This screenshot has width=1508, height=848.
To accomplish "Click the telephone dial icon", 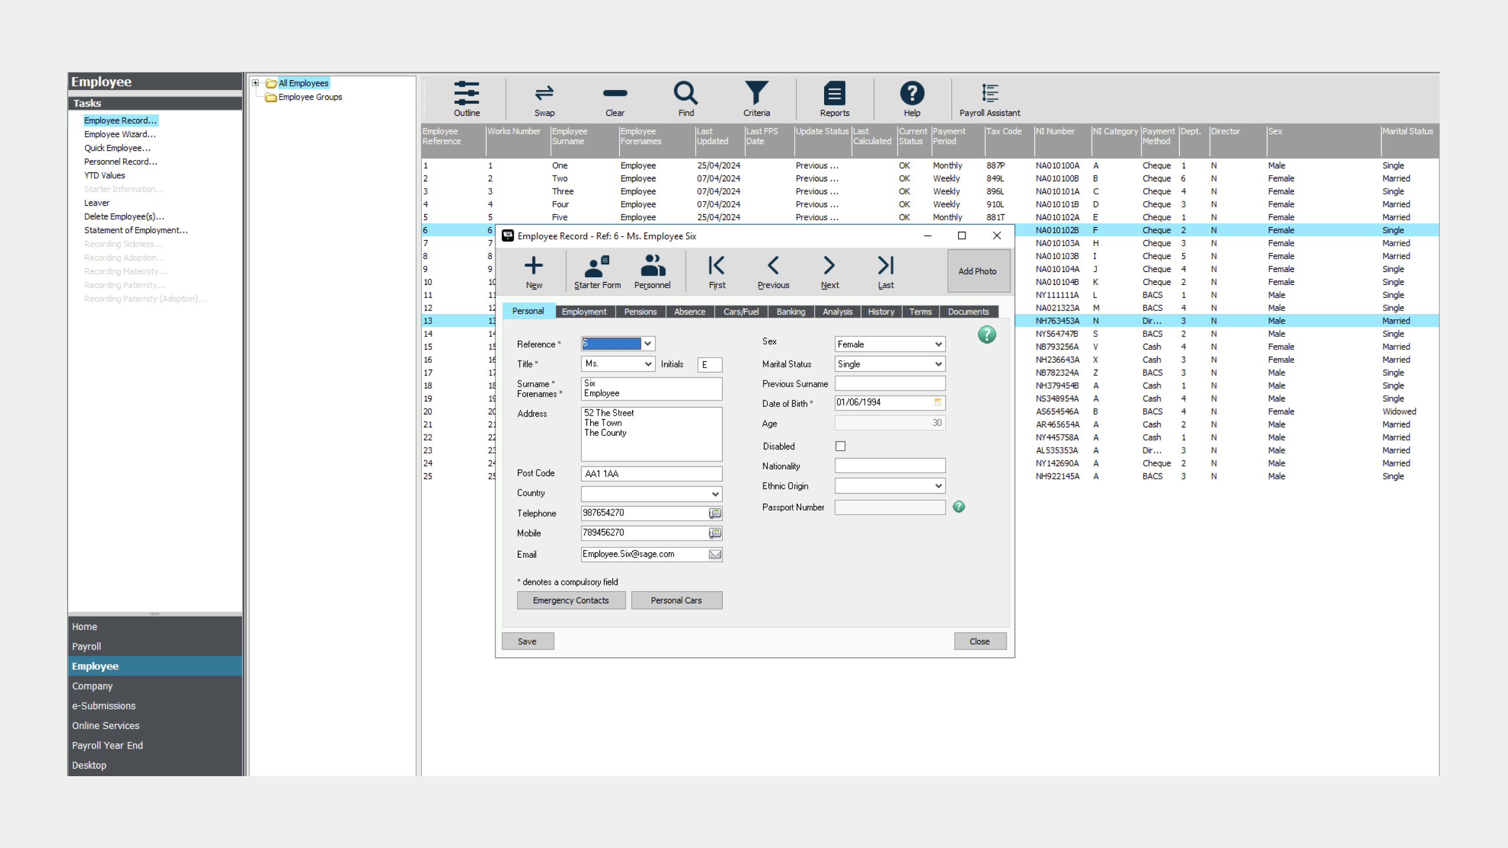I will (x=715, y=514).
